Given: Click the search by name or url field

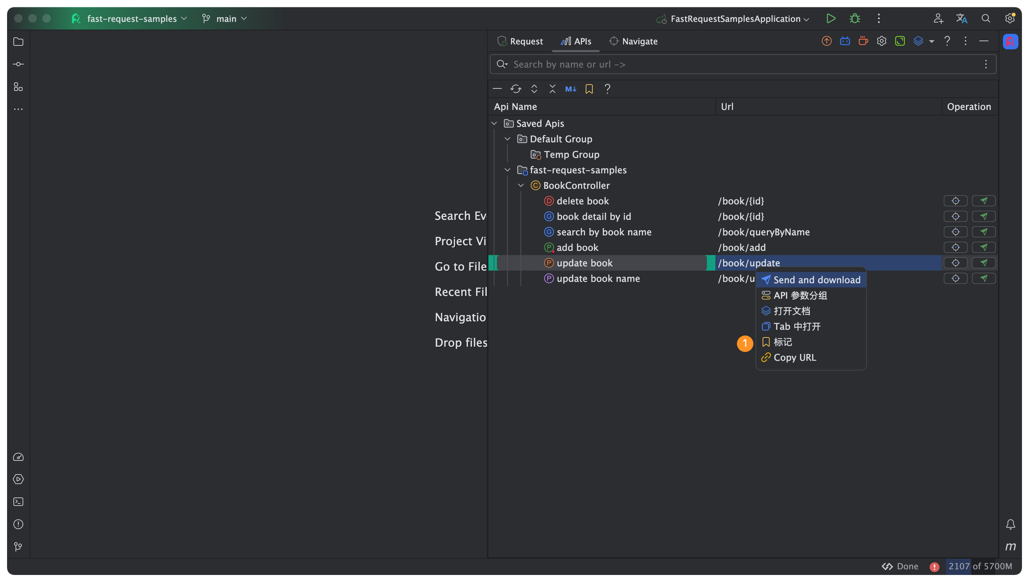Looking at the screenshot, I should pyautogui.click(x=740, y=64).
